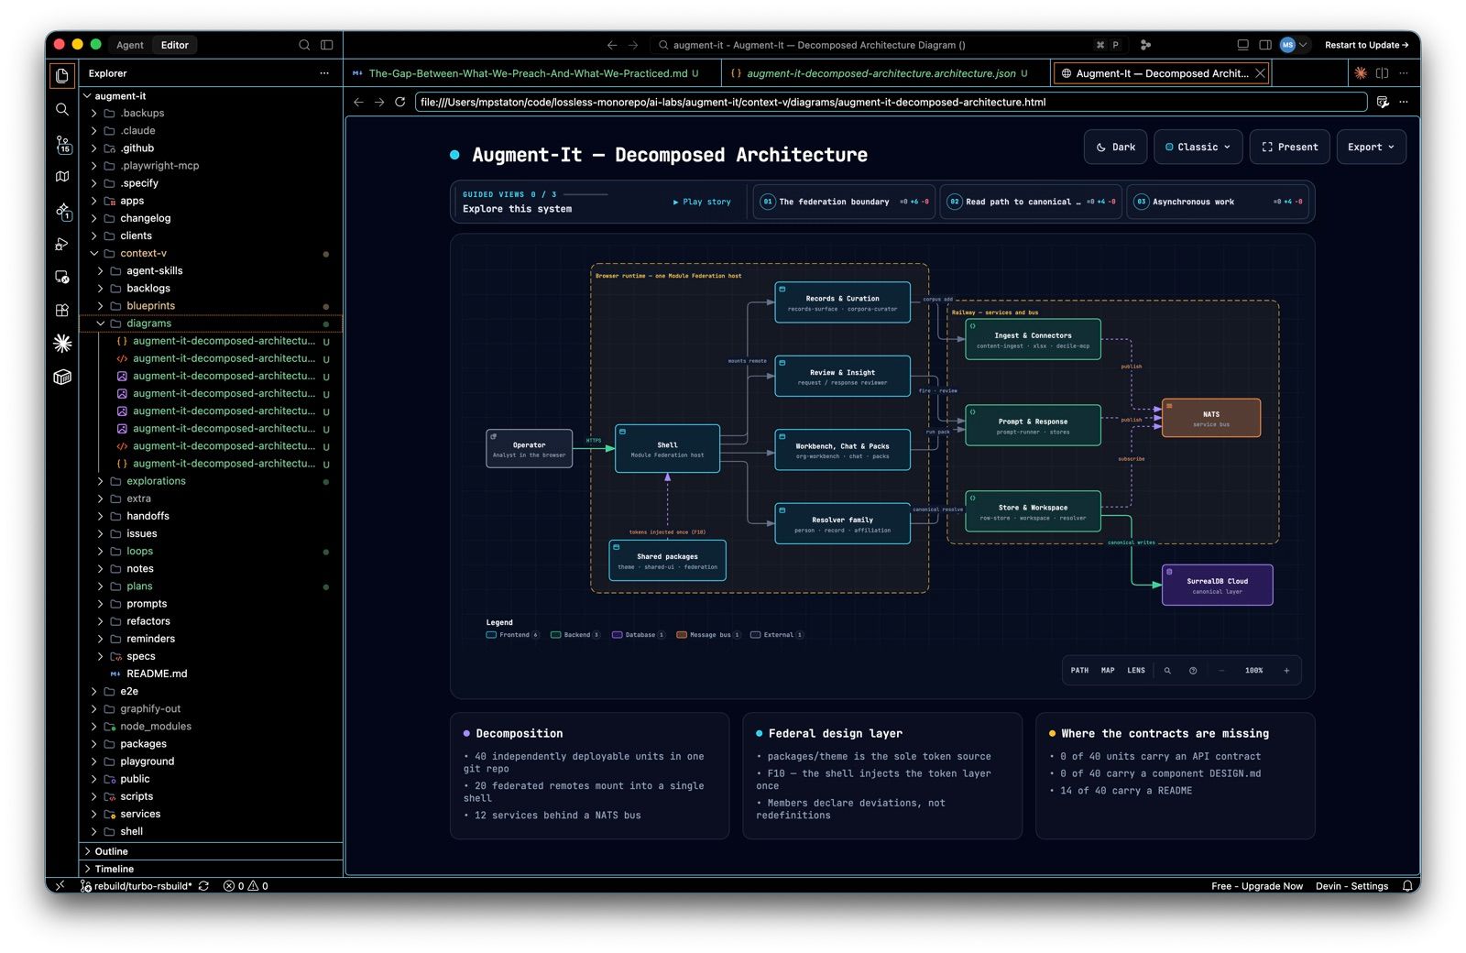Screen dimensions: 1466x953
Task: Open Remote Explorer in activity bar
Action: [x=62, y=277]
